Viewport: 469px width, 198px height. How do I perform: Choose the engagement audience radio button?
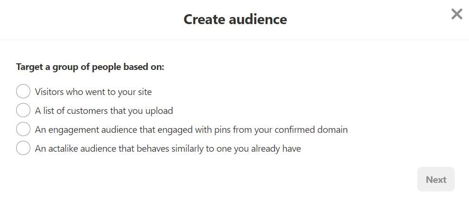[x=23, y=129]
